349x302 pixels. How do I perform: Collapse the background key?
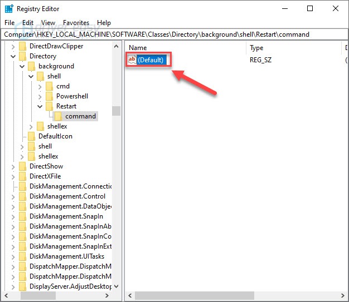point(22,66)
